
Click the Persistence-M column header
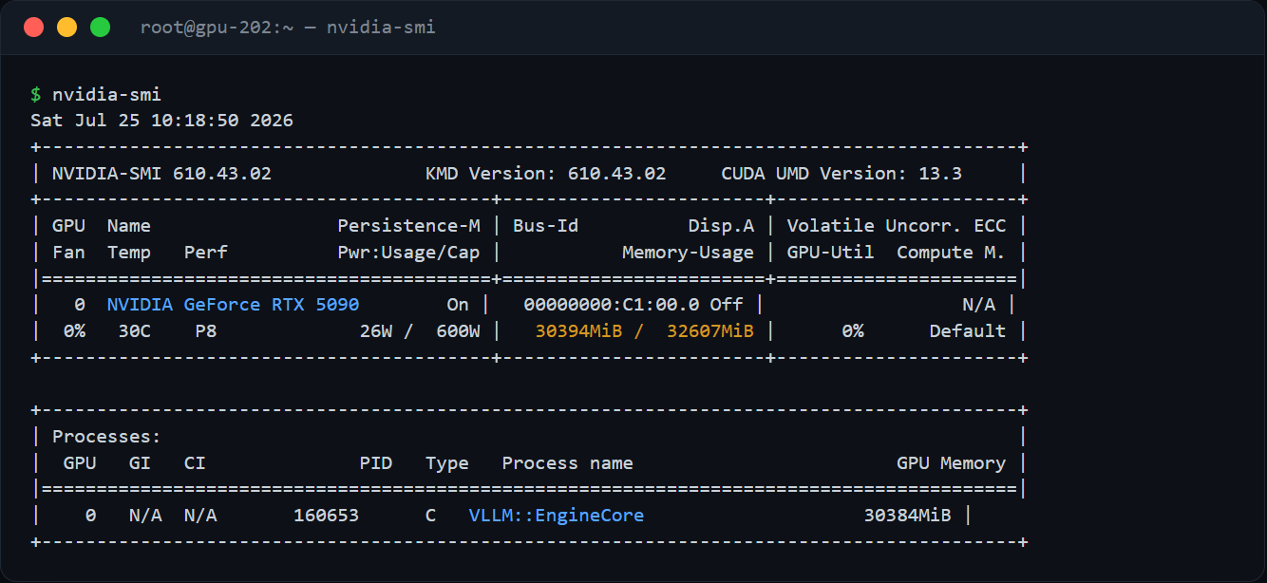click(408, 226)
